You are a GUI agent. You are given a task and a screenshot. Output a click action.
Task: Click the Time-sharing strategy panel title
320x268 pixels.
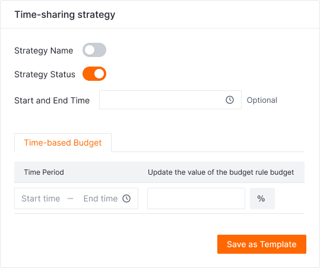(65, 15)
